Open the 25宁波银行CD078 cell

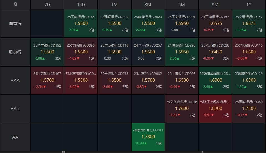(x=114, y=80)
